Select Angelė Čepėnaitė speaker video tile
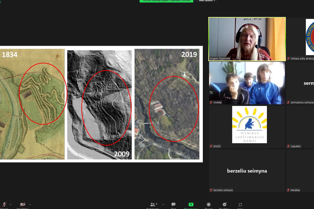 [247, 39]
